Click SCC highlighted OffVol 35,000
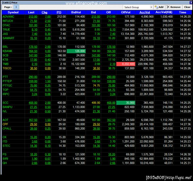Viewport: 193px width, 181px height. click(x=126, y=103)
